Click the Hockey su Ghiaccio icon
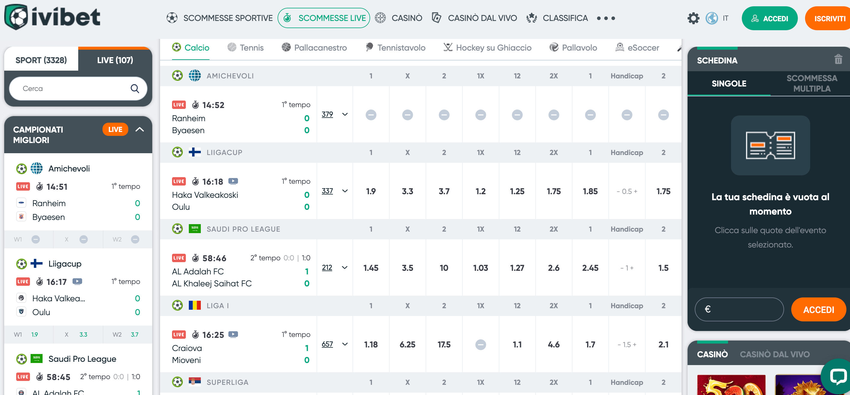The width and height of the screenshot is (850, 395). tap(447, 47)
